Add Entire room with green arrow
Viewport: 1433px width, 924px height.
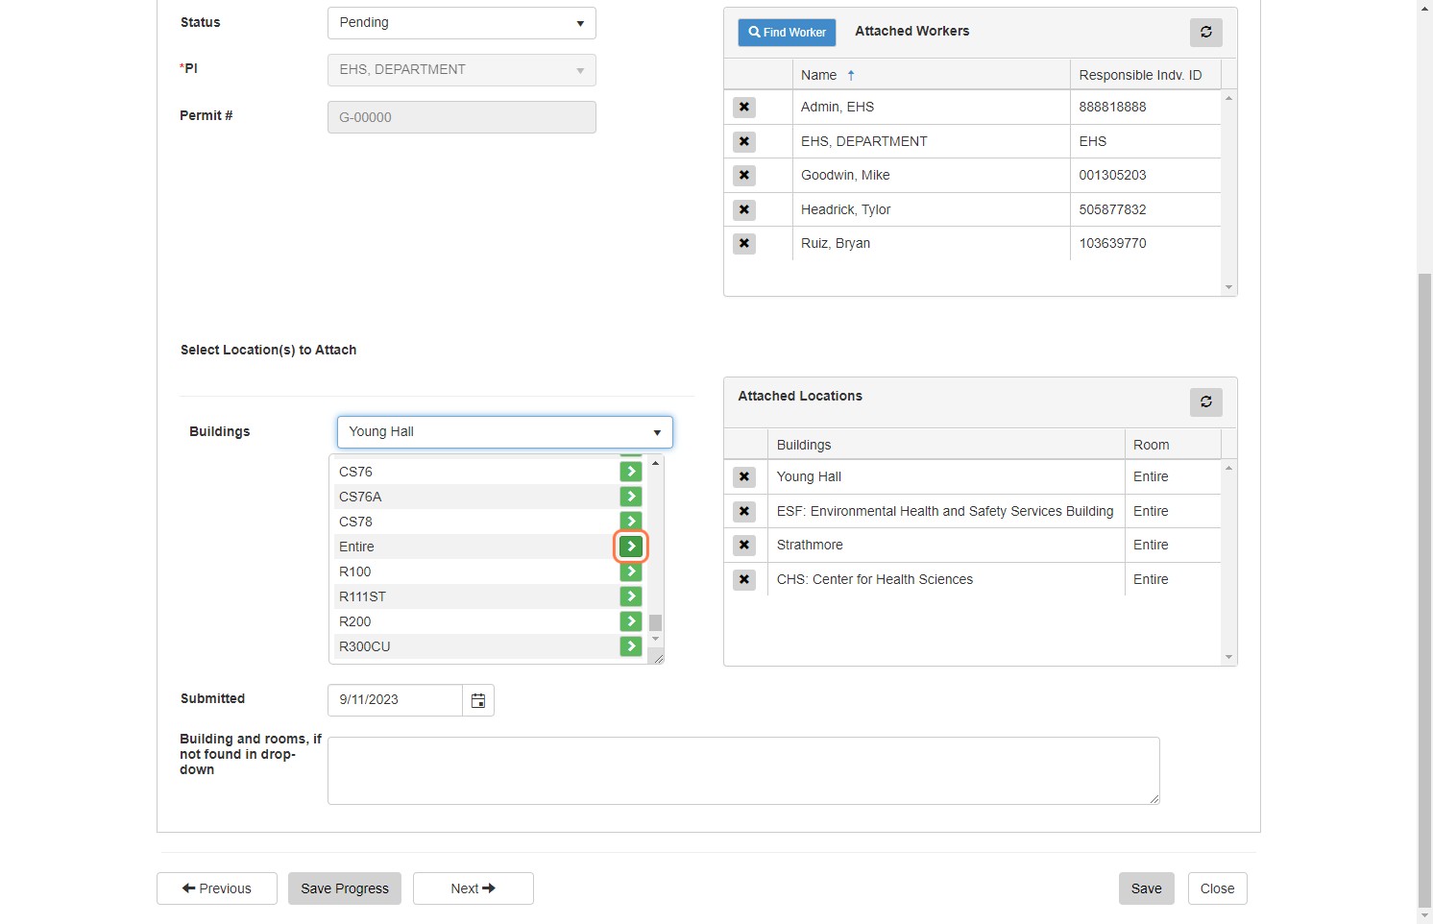(x=631, y=547)
